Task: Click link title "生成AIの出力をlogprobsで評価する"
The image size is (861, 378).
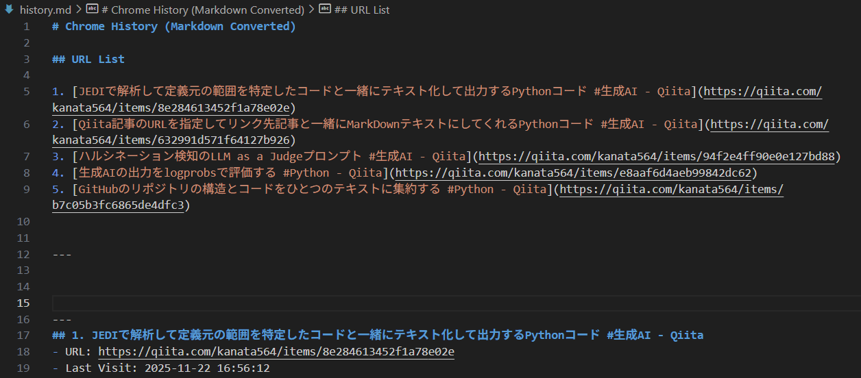Action: 231,173
